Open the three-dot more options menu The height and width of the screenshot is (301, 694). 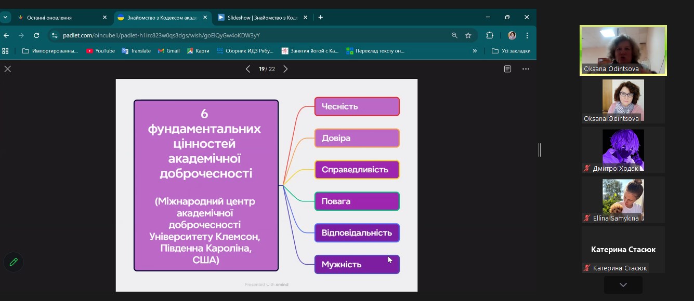526,69
